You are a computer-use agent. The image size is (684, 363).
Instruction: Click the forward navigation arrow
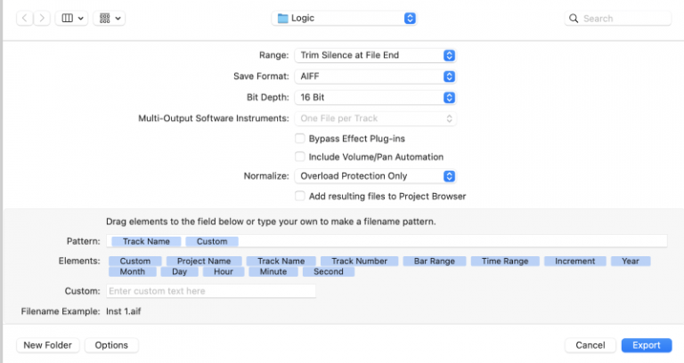[41, 18]
